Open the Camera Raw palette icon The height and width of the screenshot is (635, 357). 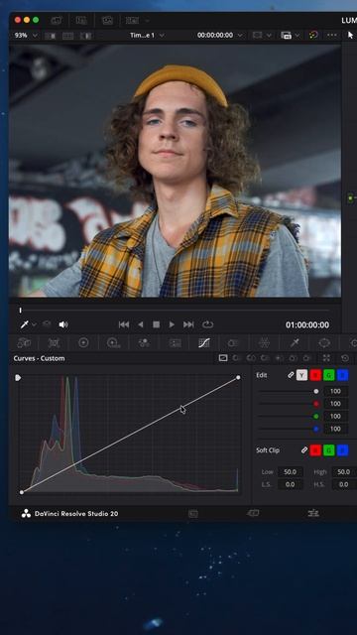click(24, 342)
